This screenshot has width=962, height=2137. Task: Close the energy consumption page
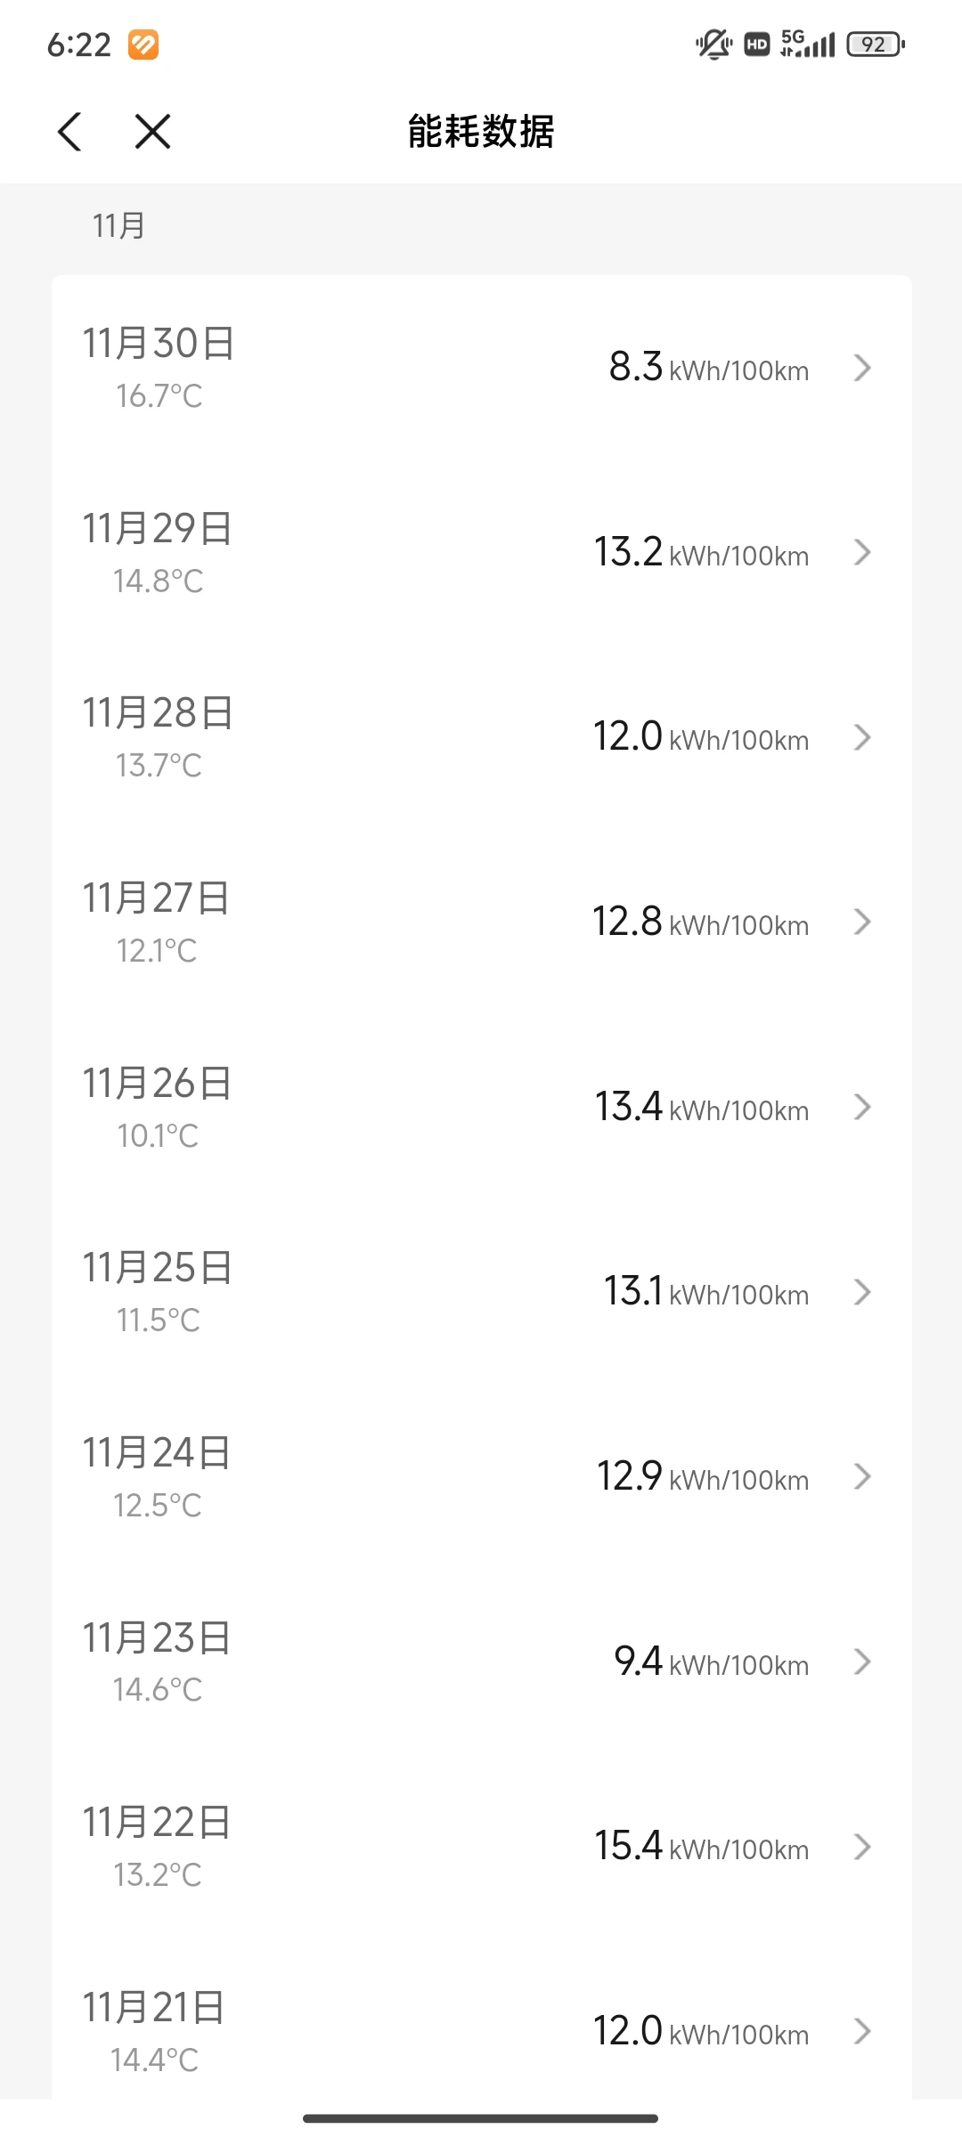tap(152, 132)
